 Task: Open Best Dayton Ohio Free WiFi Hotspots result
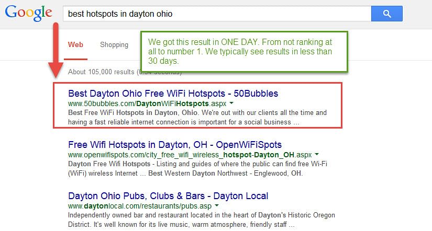[173, 94]
